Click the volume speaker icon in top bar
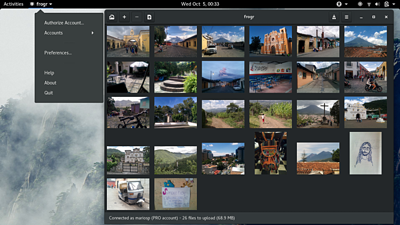The width and height of the screenshot is (400, 225). (x=377, y=4)
